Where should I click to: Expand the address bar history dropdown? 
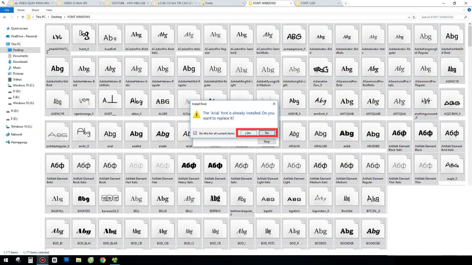tap(409, 17)
